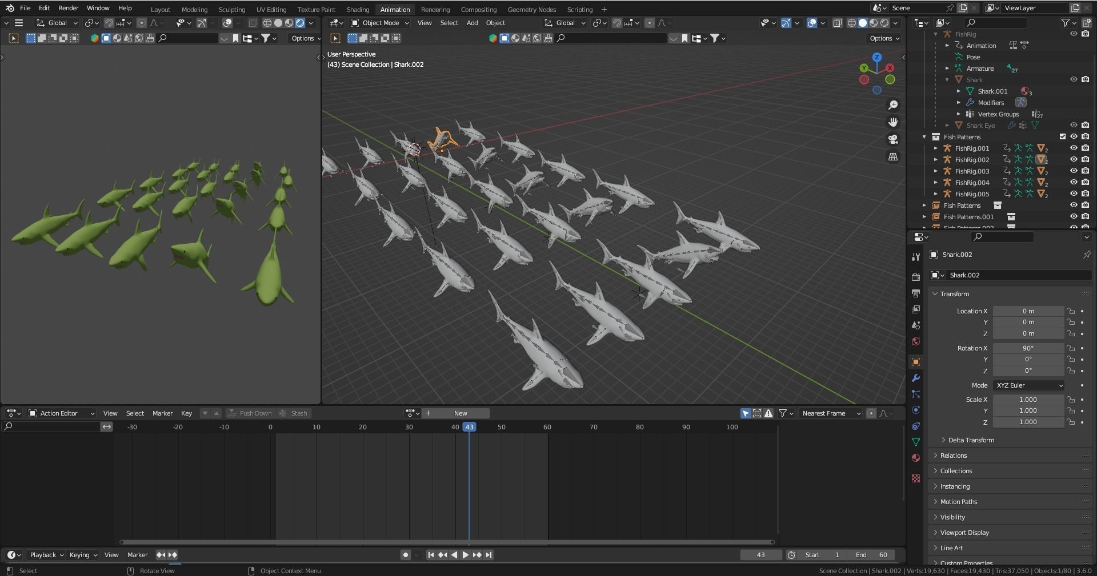Screen dimensions: 1097x576
Task: Open the File menu
Action: [25, 8]
